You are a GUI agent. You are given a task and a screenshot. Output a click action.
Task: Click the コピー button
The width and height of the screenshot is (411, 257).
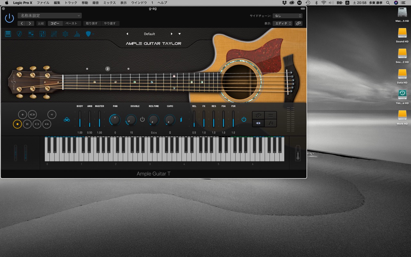tap(55, 23)
